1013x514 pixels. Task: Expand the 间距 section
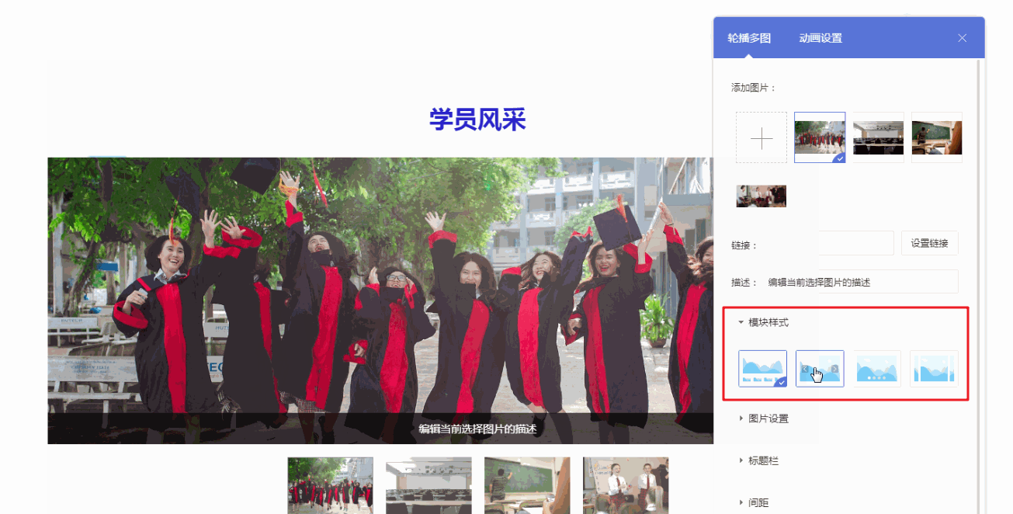pyautogui.click(x=758, y=502)
